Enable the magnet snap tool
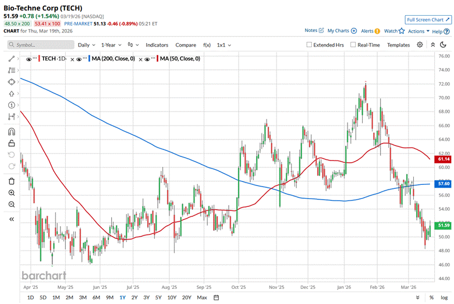The image size is (454, 304). coord(12,131)
